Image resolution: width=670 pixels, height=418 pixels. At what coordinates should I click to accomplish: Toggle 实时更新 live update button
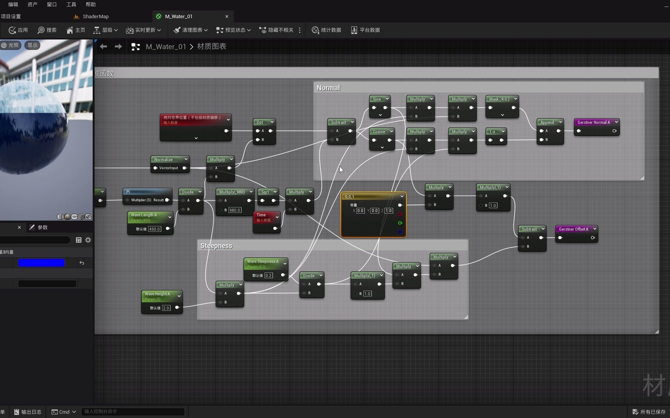click(x=143, y=30)
